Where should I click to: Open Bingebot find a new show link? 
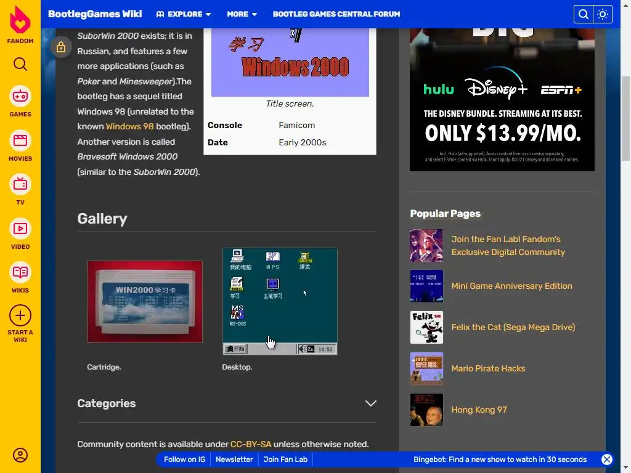(x=500, y=459)
